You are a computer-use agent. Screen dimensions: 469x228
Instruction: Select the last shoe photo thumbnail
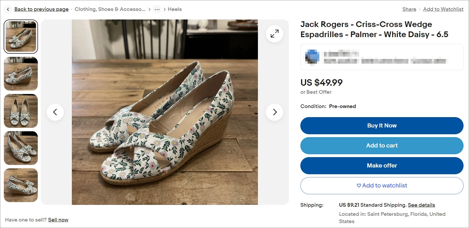click(x=21, y=185)
